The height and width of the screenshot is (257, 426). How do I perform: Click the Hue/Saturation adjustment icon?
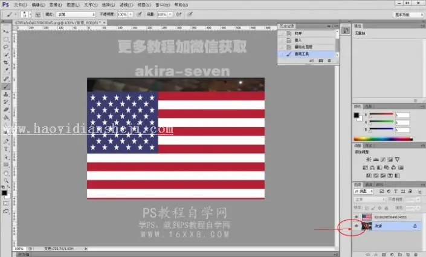[x=365, y=168]
